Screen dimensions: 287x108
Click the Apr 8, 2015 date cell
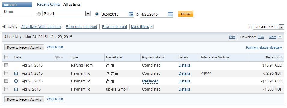(31, 89)
